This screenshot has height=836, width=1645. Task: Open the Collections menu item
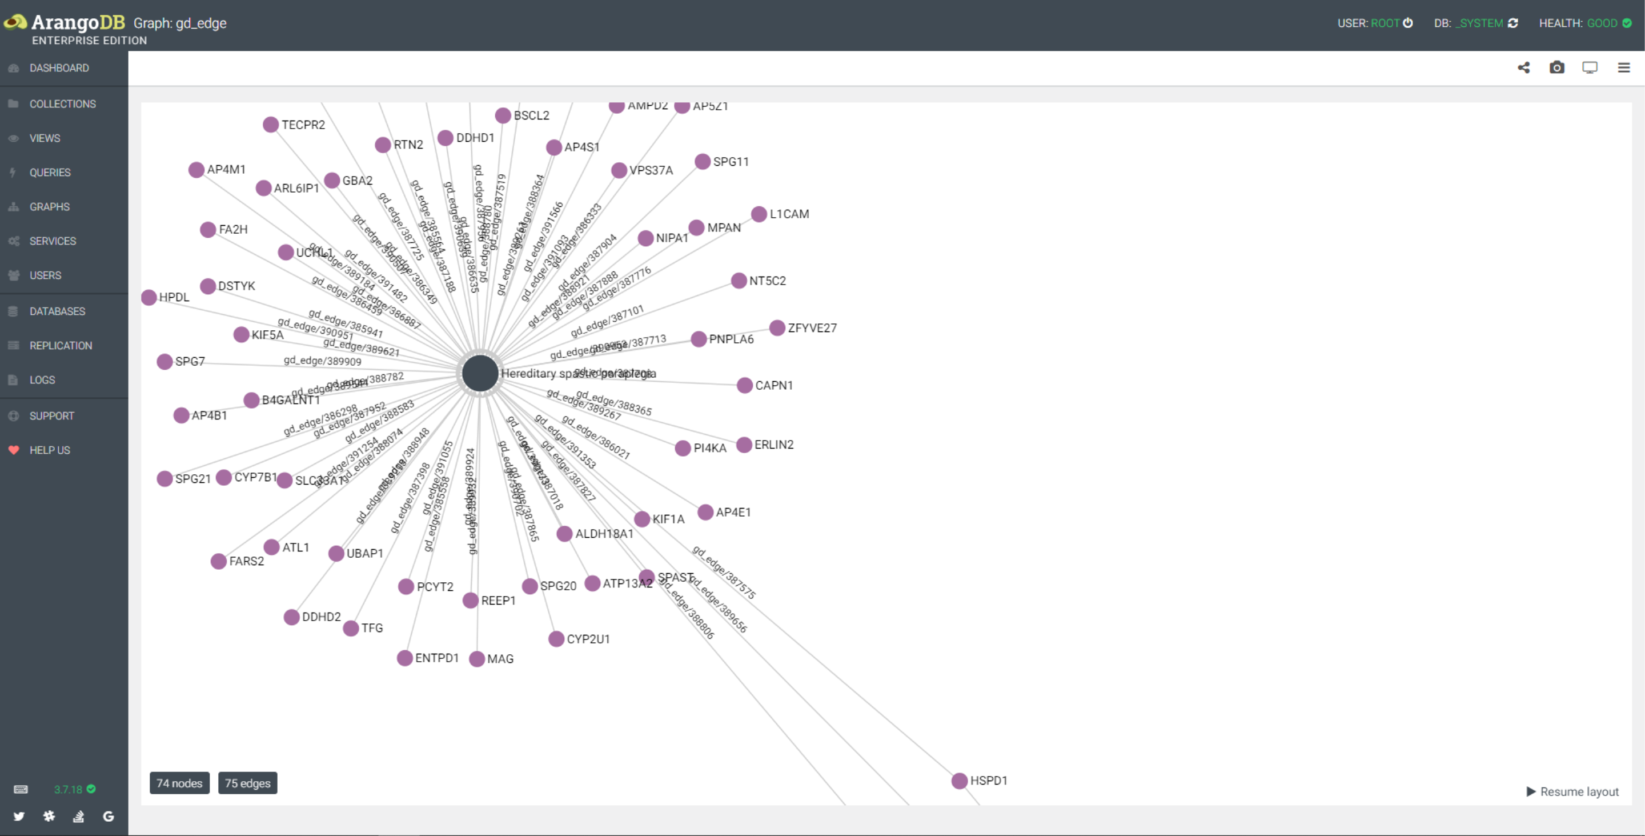click(63, 103)
